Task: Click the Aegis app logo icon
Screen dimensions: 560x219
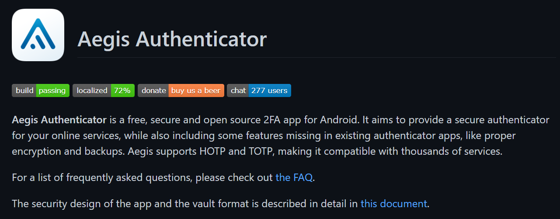Action: click(38, 35)
